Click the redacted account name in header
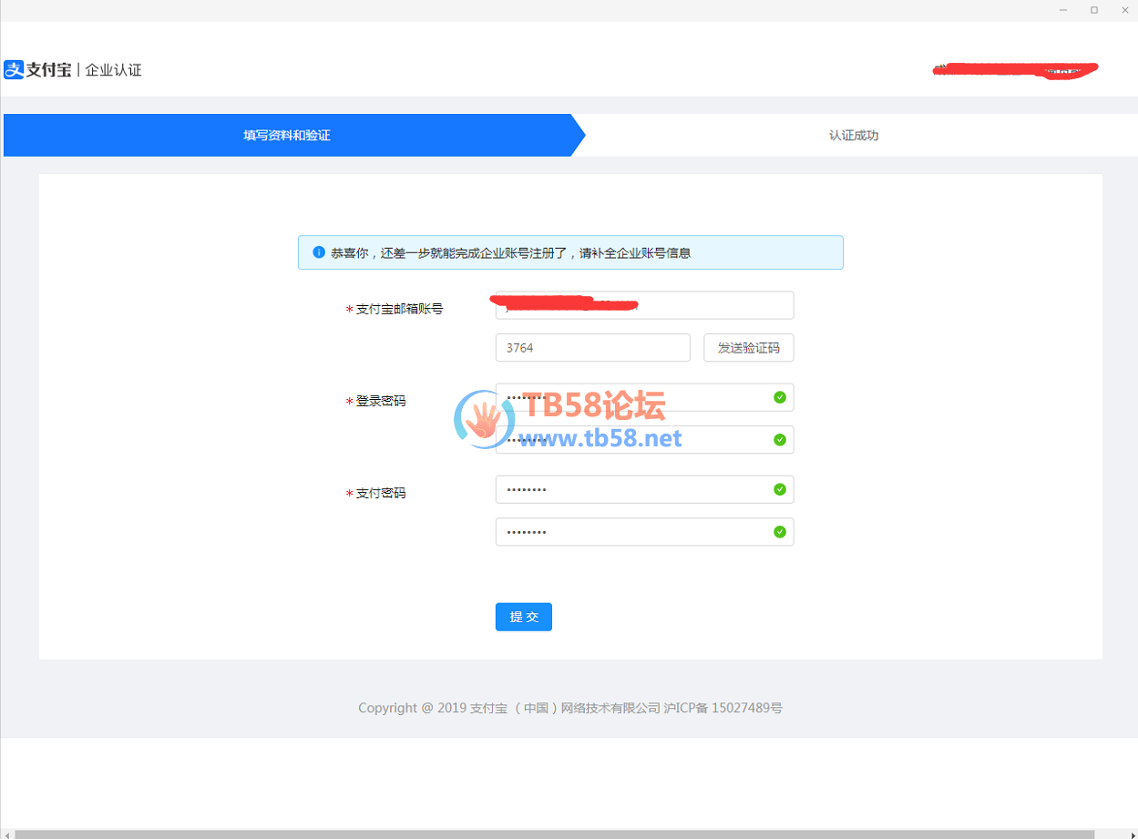 tap(1014, 70)
